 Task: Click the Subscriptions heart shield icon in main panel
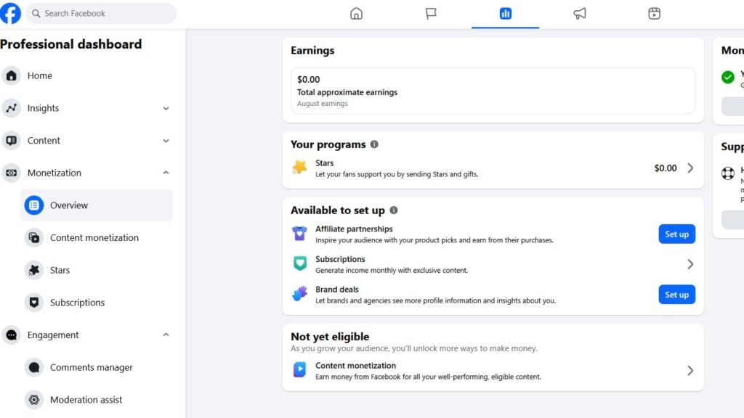(x=300, y=263)
